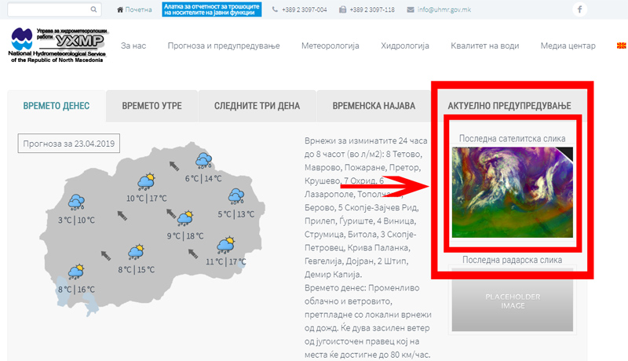Click temperature label 3 °C | 10 °C
The width and height of the screenshot is (628, 361).
[76, 220]
